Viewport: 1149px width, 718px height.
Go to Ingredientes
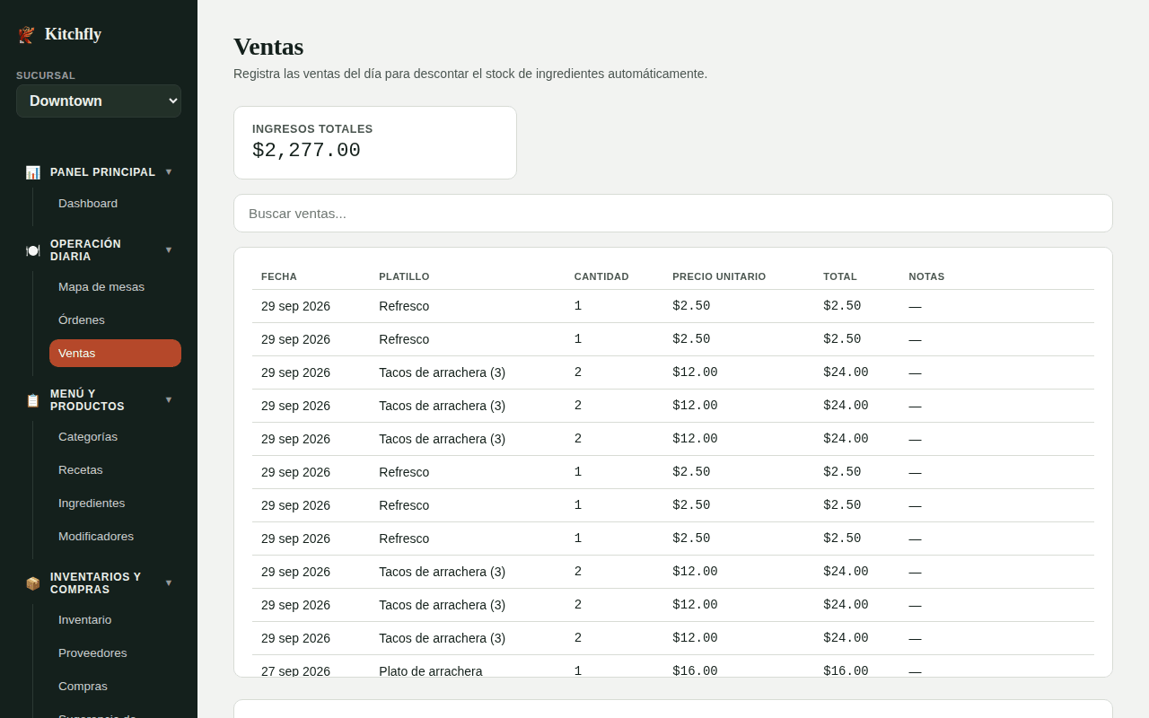tap(115, 503)
